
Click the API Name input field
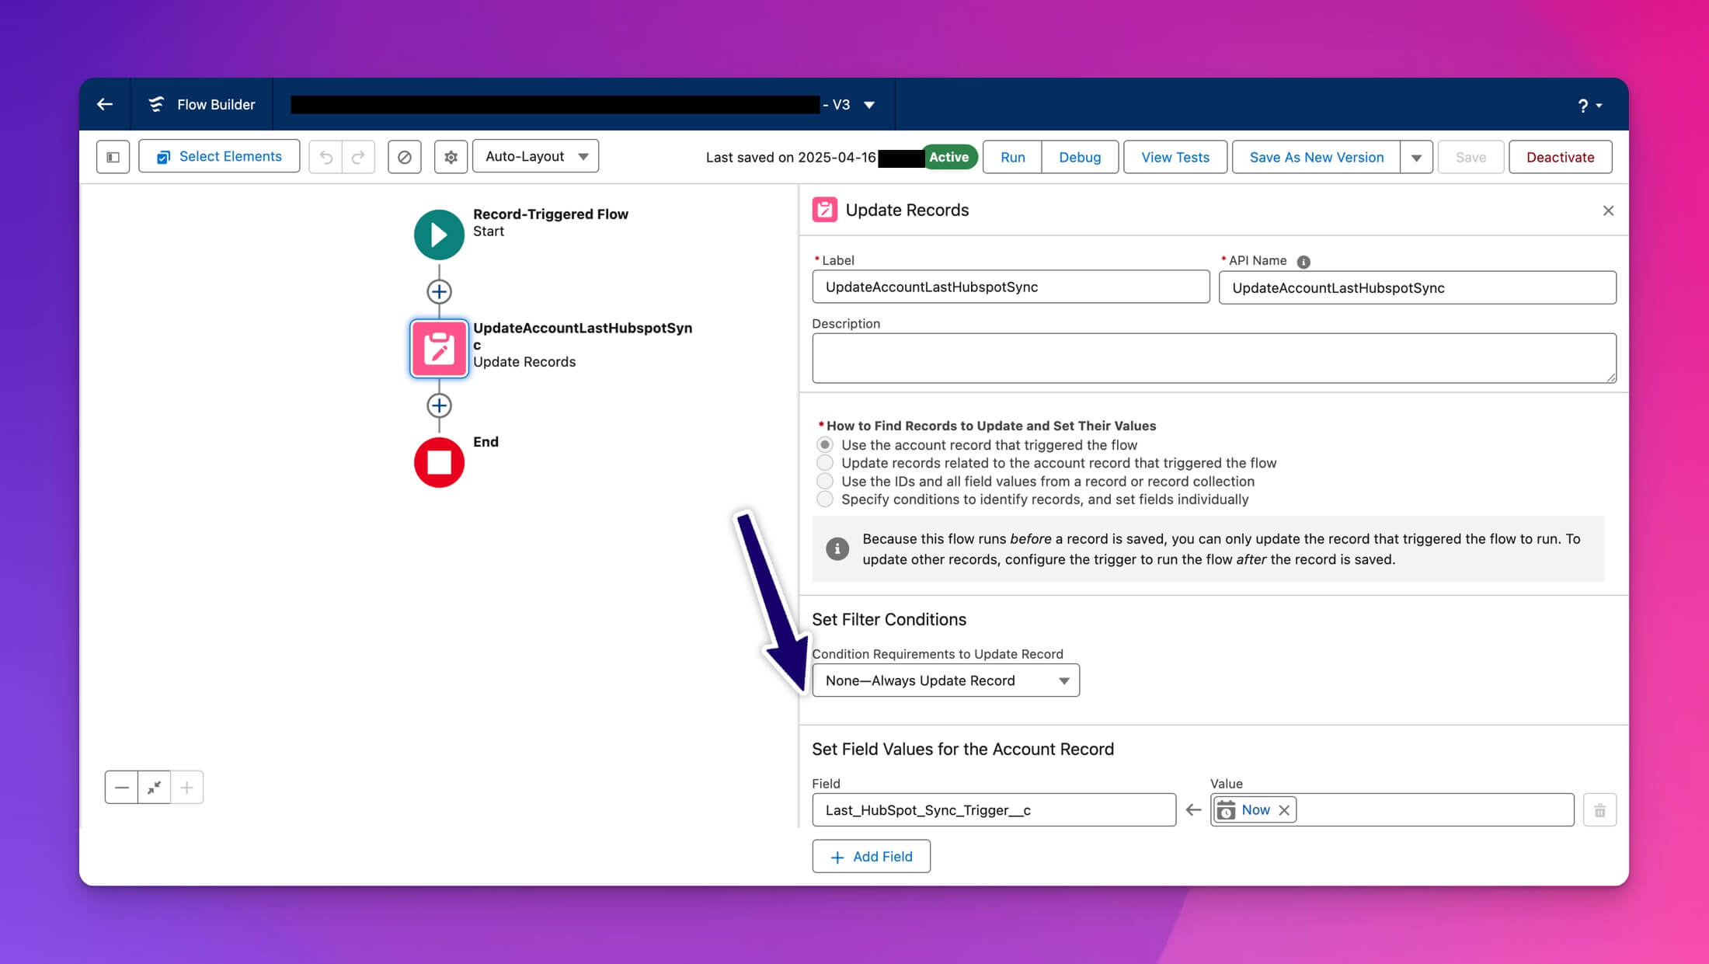1417,287
